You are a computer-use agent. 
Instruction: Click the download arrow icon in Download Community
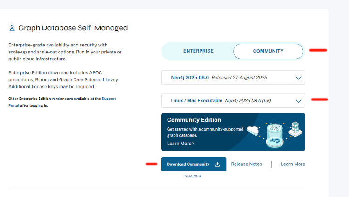coord(217,164)
